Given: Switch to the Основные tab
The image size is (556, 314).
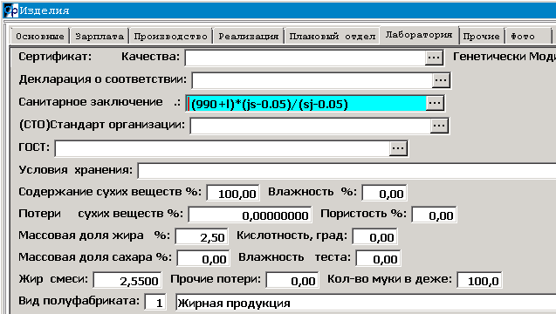Looking at the screenshot, I should click(40, 36).
